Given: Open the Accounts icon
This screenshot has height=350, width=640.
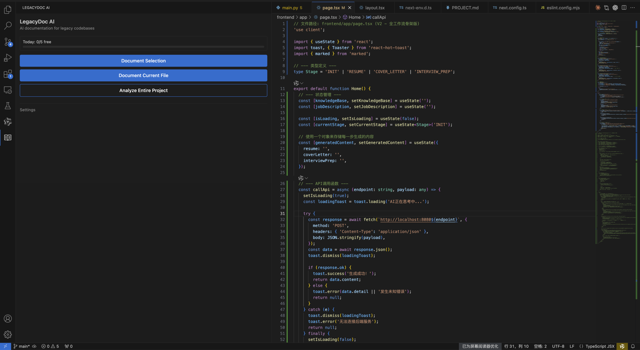Looking at the screenshot, I should [x=8, y=318].
